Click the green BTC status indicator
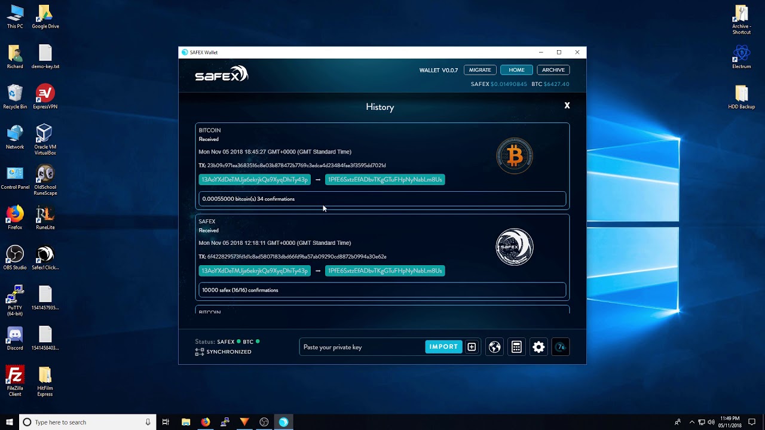This screenshot has width=765, height=430. pyautogui.click(x=258, y=342)
